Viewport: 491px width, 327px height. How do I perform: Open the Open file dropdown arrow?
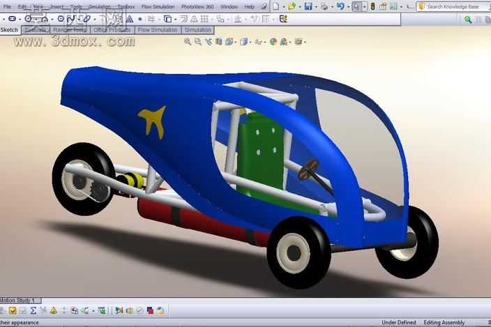(299, 7)
